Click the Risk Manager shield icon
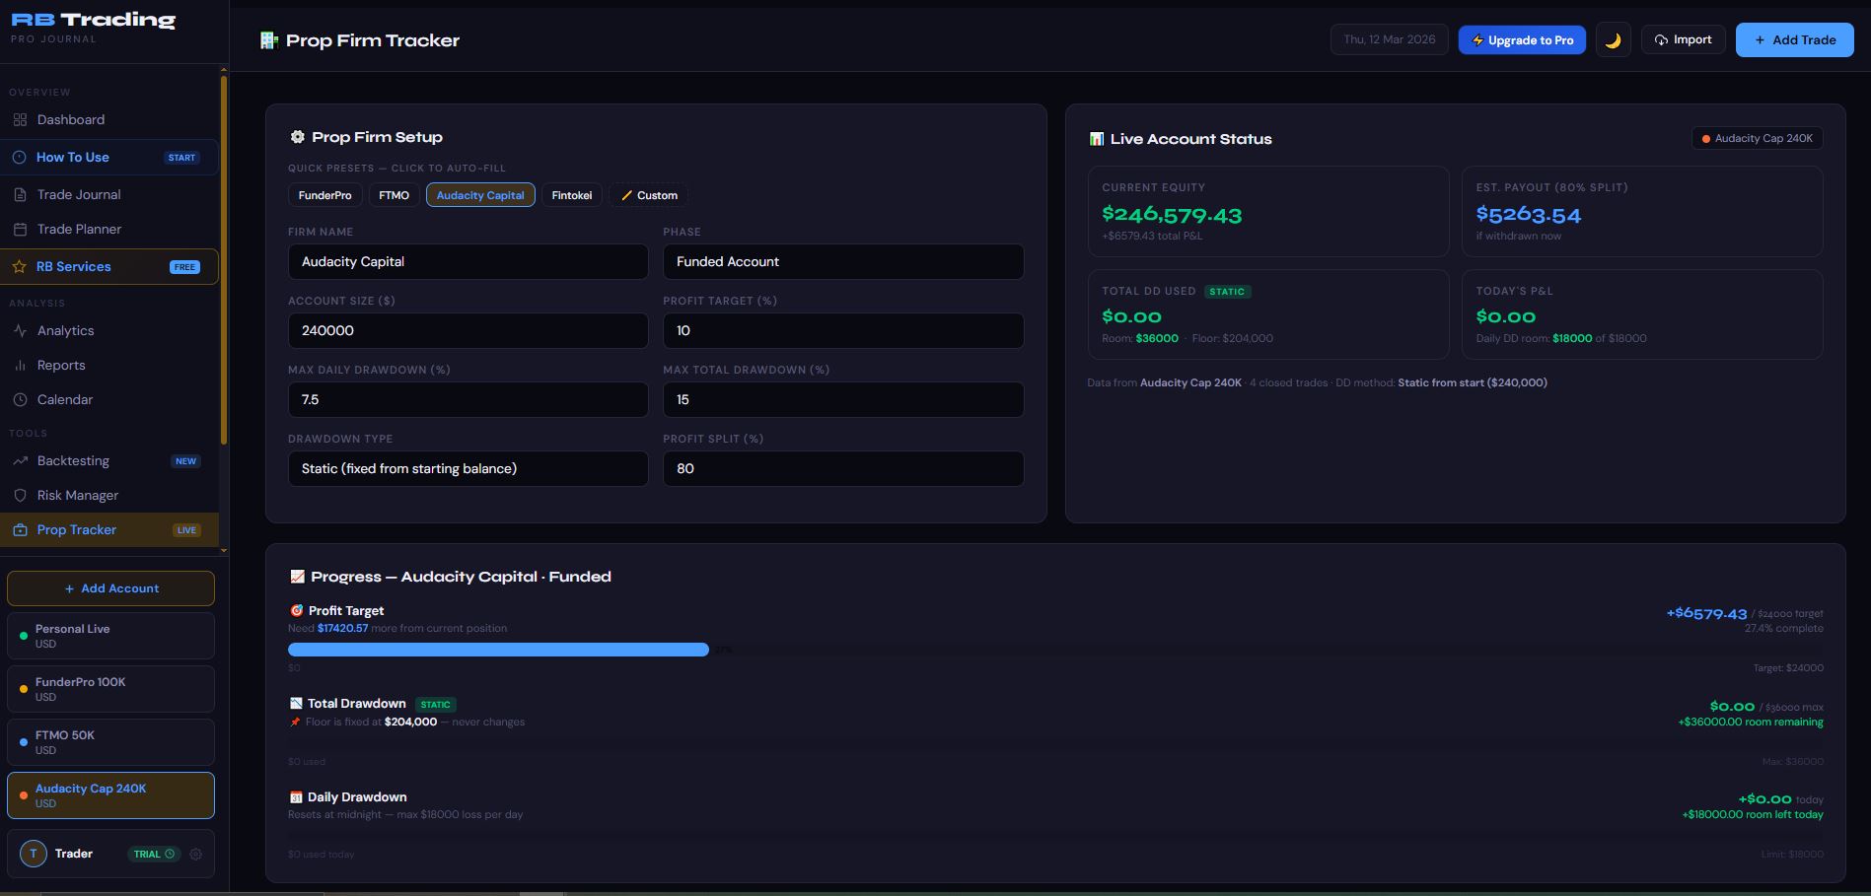The height and width of the screenshot is (896, 1871). click(x=20, y=495)
